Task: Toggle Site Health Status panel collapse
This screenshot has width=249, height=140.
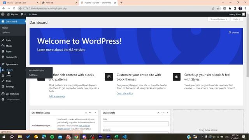Action: pyautogui.click(x=95, y=113)
